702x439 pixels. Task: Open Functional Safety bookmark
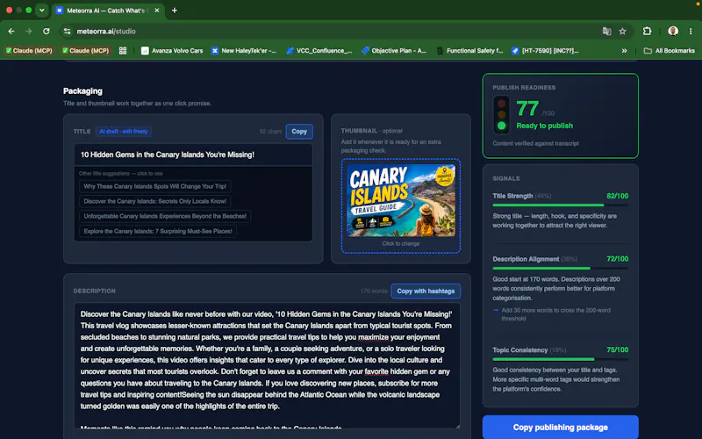click(x=469, y=51)
